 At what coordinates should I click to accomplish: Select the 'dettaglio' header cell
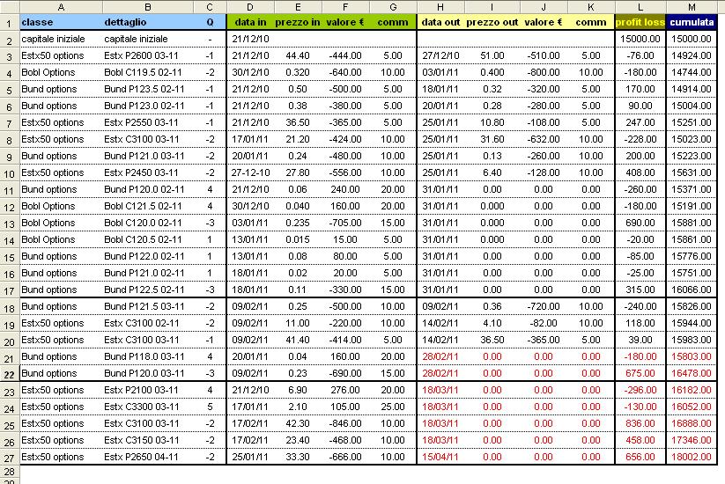[x=146, y=22]
